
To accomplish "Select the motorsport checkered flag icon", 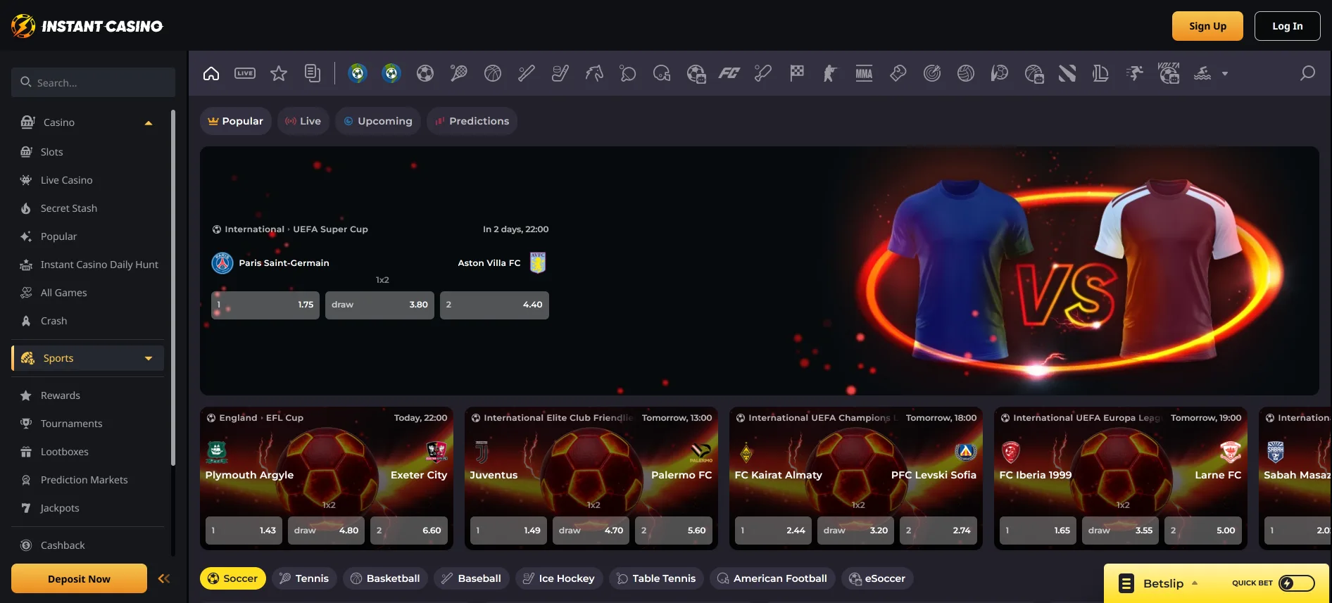I will point(797,73).
